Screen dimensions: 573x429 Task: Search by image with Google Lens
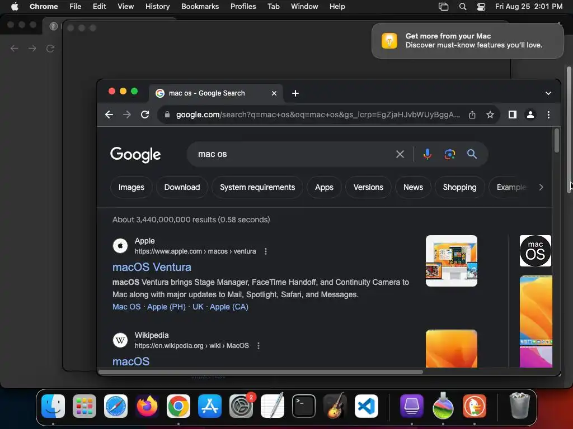[449, 154]
